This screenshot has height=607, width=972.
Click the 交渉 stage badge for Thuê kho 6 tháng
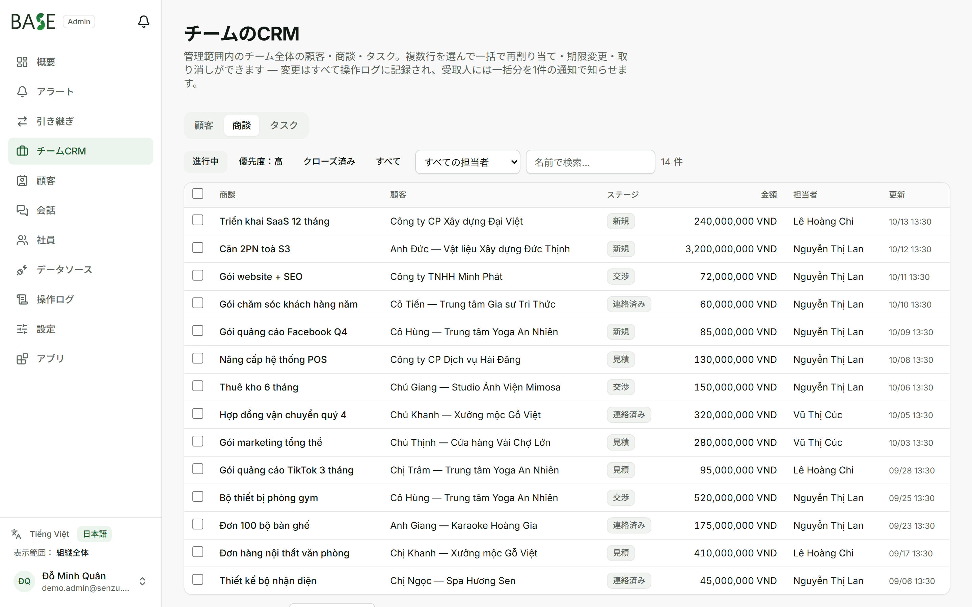[x=621, y=387]
